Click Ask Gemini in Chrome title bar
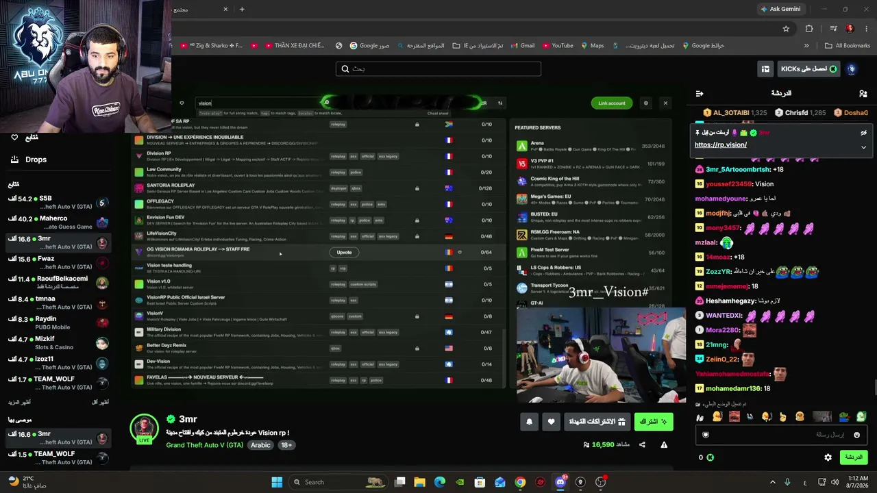 point(780,9)
